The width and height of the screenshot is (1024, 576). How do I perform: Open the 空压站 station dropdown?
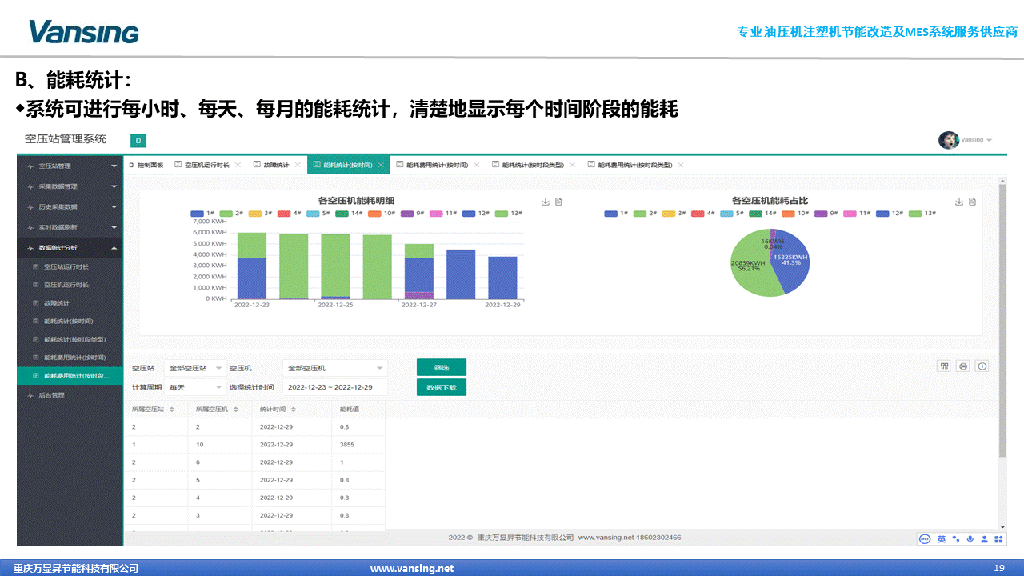196,368
